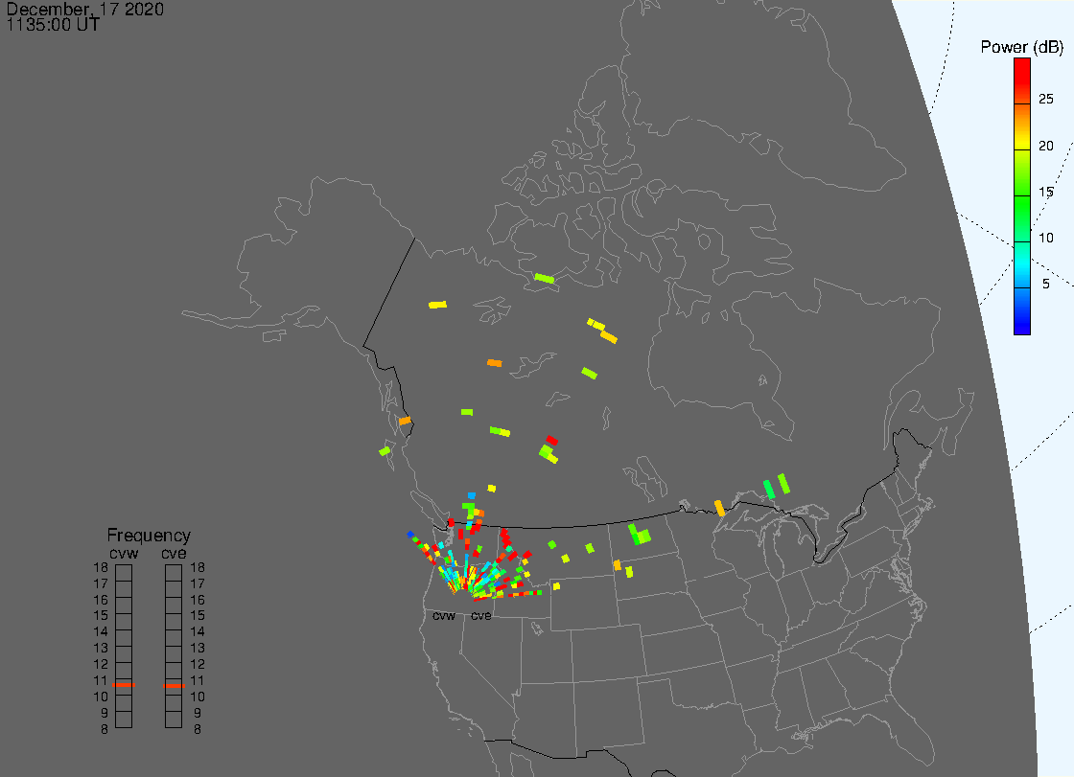Click the 8 label left of cvw scale

tap(105, 729)
